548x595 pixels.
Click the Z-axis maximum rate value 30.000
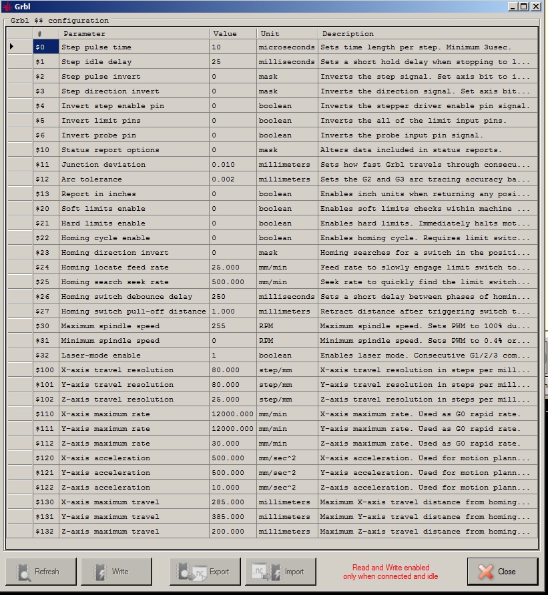coord(233,443)
